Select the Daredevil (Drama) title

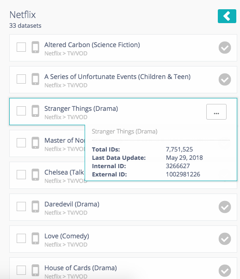(72, 204)
